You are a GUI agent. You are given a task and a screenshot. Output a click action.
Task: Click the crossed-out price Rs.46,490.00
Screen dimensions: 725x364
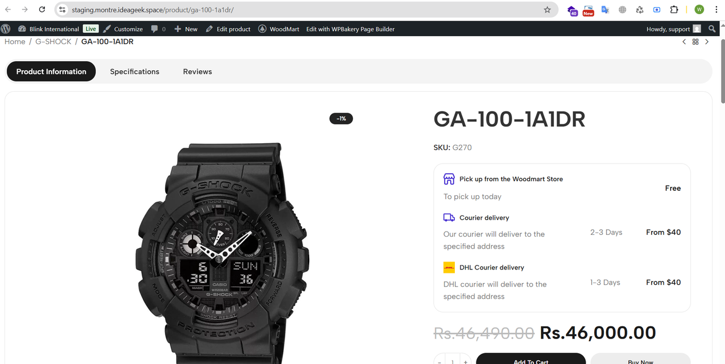tap(484, 333)
